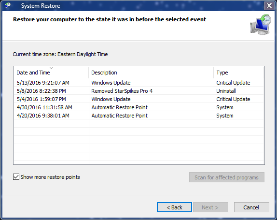Click the System Restore title bar icon
The height and width of the screenshot is (220, 277).
[8, 6]
